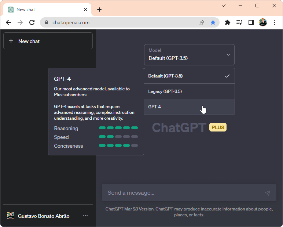Click the checkmark next to Default (GPT-3.5)

pyautogui.click(x=227, y=76)
